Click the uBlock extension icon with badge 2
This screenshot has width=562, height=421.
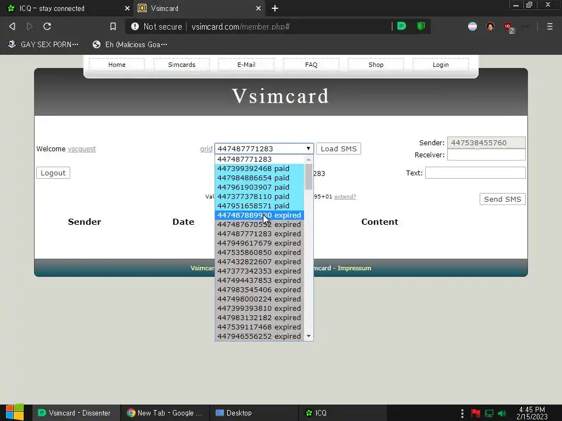click(x=508, y=27)
